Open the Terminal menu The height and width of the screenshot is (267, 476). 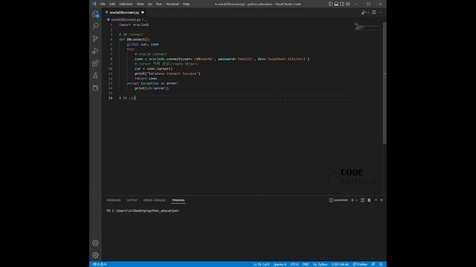tap(172, 4)
